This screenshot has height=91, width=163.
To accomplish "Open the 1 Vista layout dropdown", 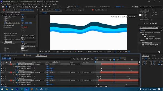I will tap(110, 52).
